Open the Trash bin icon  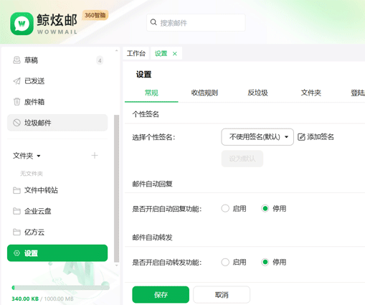point(16,102)
